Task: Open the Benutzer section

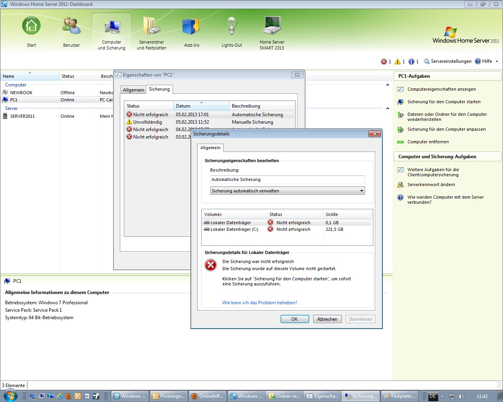Action: pos(72,32)
